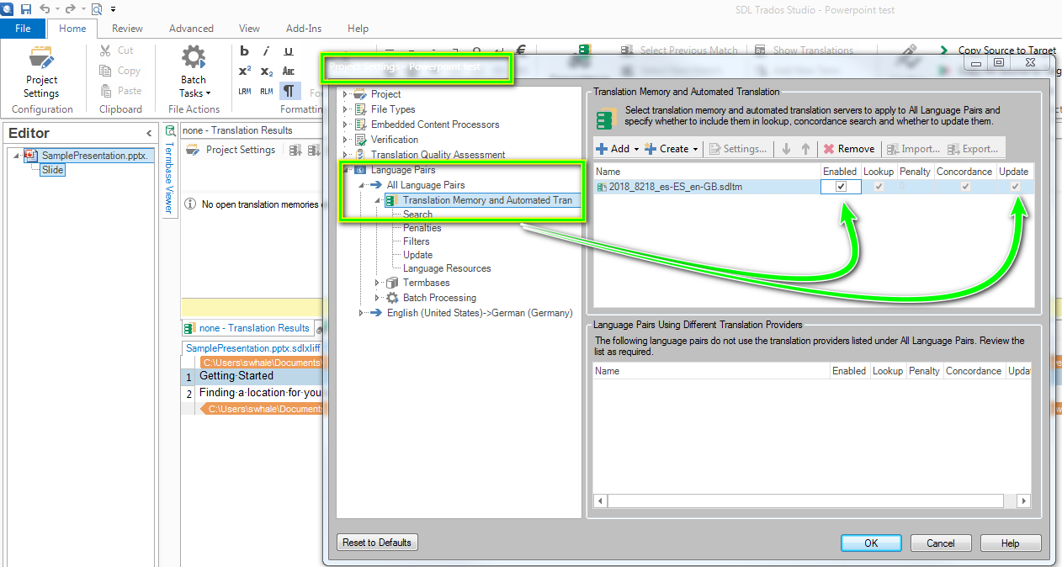This screenshot has height=567, width=1062.
Task: Select Language Resources tree item
Action: pyautogui.click(x=447, y=268)
